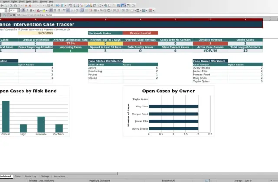The image size is (278, 182).
Task: Open the Help menu
Action: click(x=51, y=1)
